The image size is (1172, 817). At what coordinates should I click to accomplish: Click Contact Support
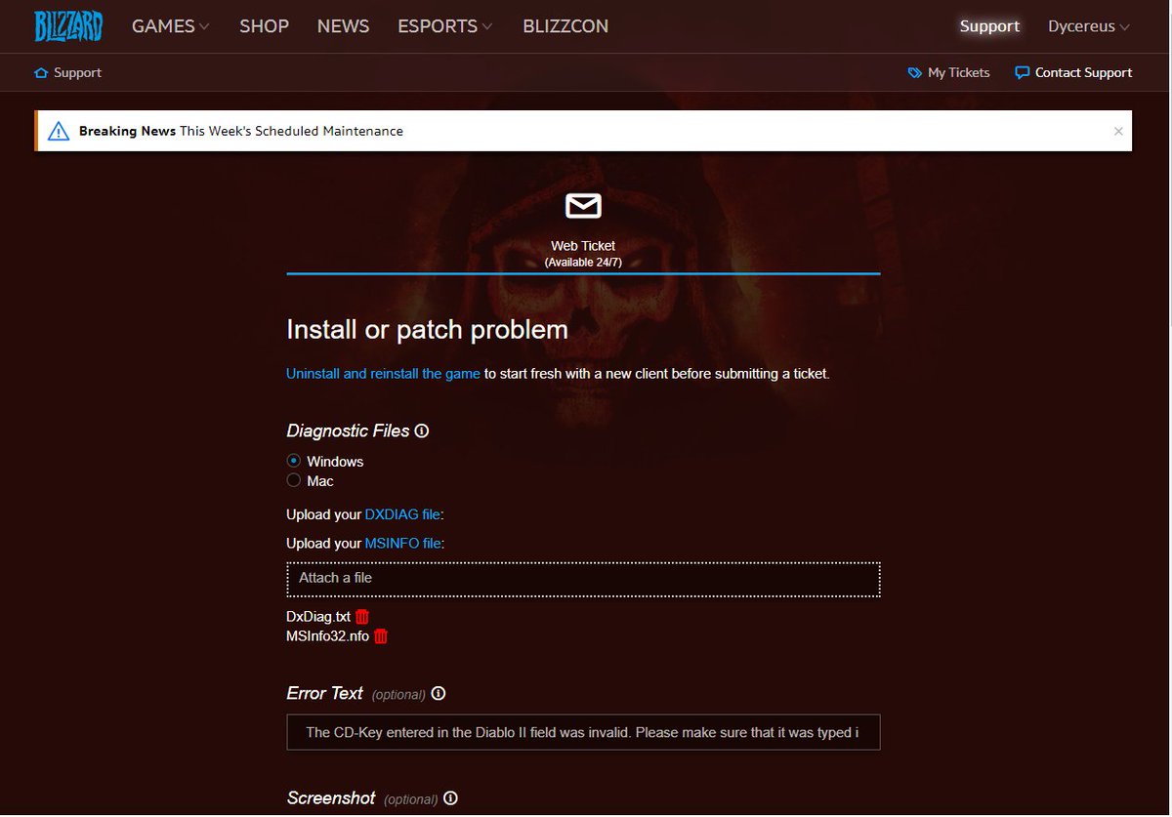(1073, 72)
